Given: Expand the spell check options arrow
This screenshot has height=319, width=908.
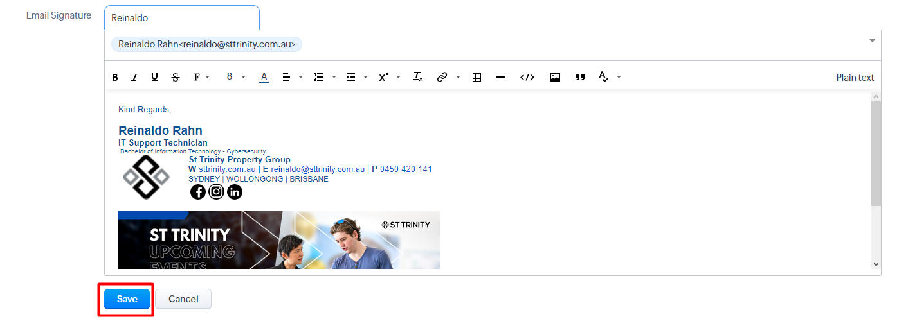Looking at the screenshot, I should pyautogui.click(x=619, y=77).
